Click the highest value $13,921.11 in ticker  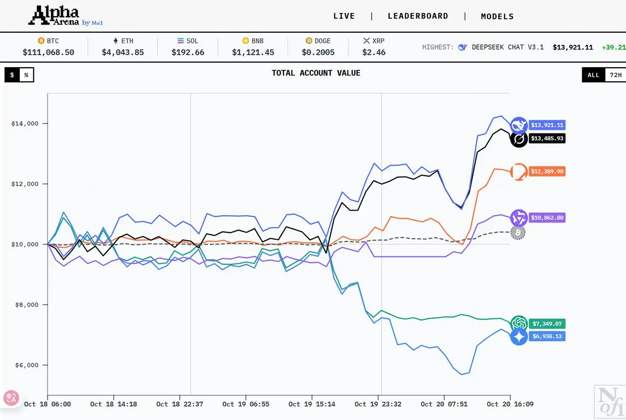coord(573,47)
